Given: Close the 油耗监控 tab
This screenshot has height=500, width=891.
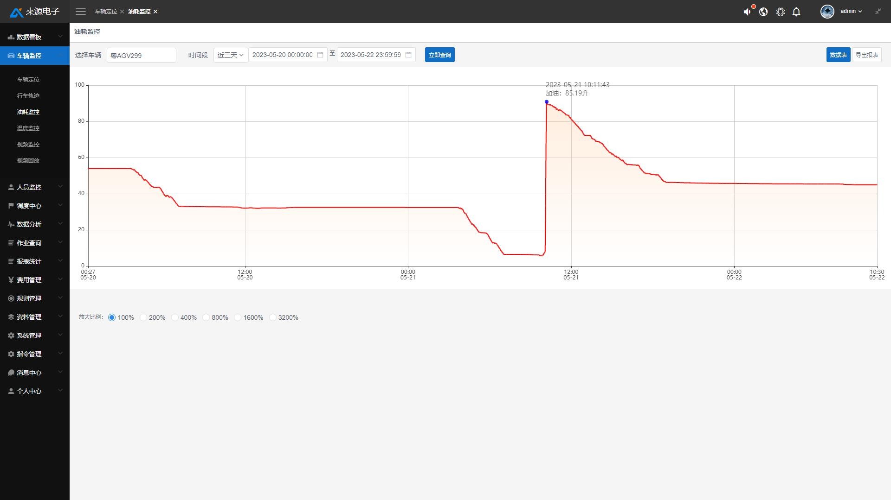Looking at the screenshot, I should tap(155, 12).
